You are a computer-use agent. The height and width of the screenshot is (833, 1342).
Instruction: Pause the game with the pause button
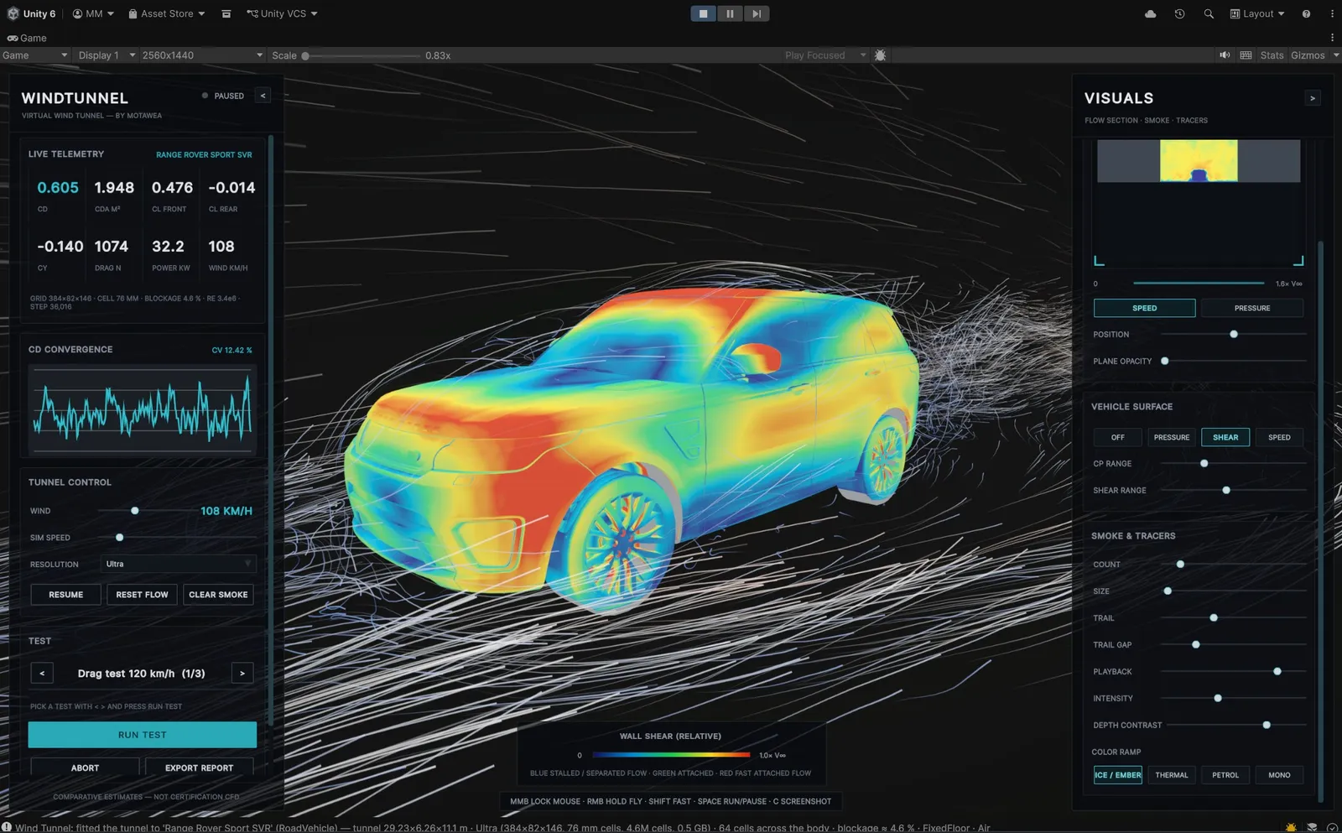coord(730,13)
